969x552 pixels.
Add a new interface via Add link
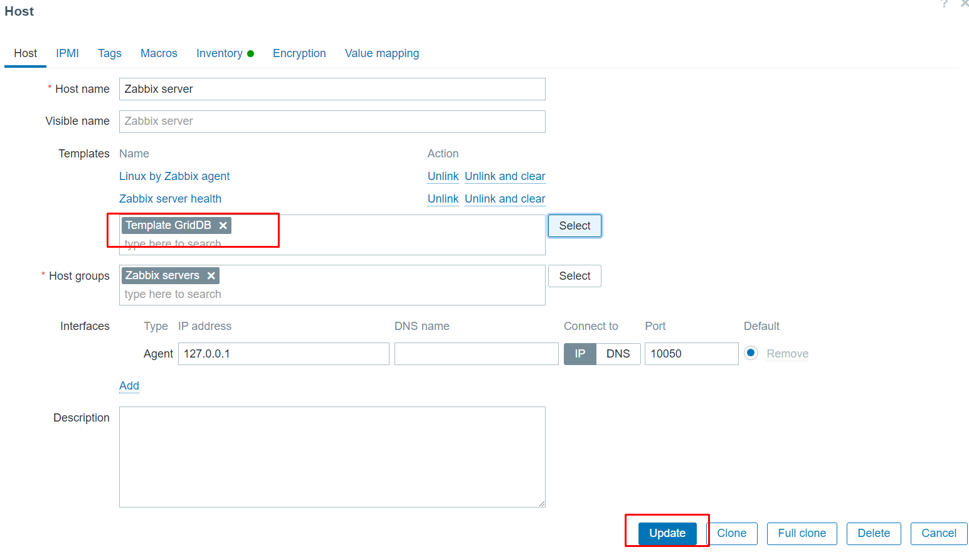(129, 386)
